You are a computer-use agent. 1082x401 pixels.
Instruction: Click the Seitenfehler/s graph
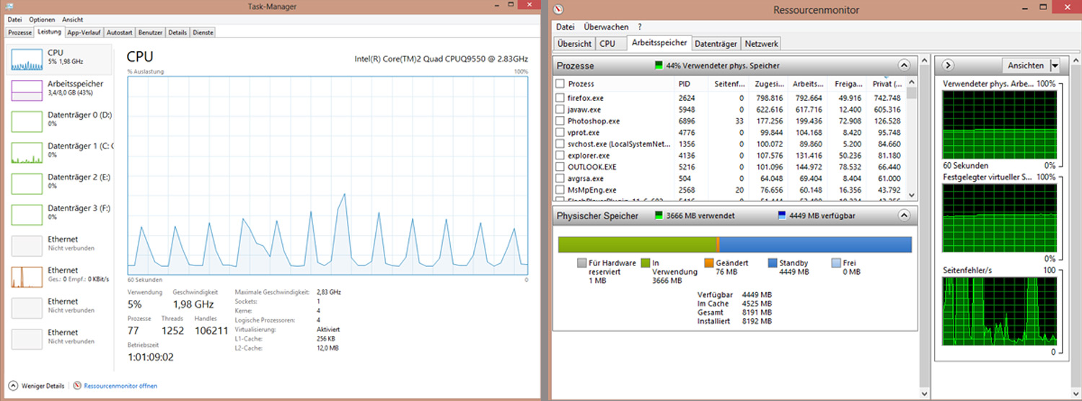[x=1000, y=311]
